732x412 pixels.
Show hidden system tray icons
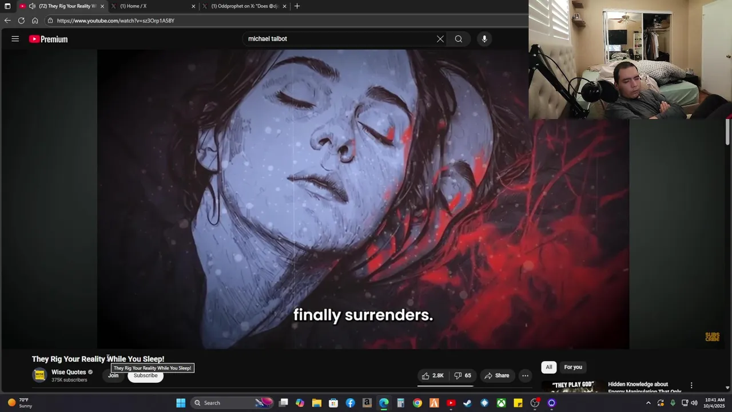coord(648,403)
